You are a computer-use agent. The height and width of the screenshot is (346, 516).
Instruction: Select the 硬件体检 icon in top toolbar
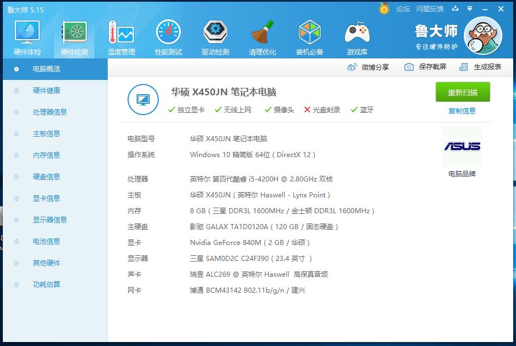click(x=26, y=37)
